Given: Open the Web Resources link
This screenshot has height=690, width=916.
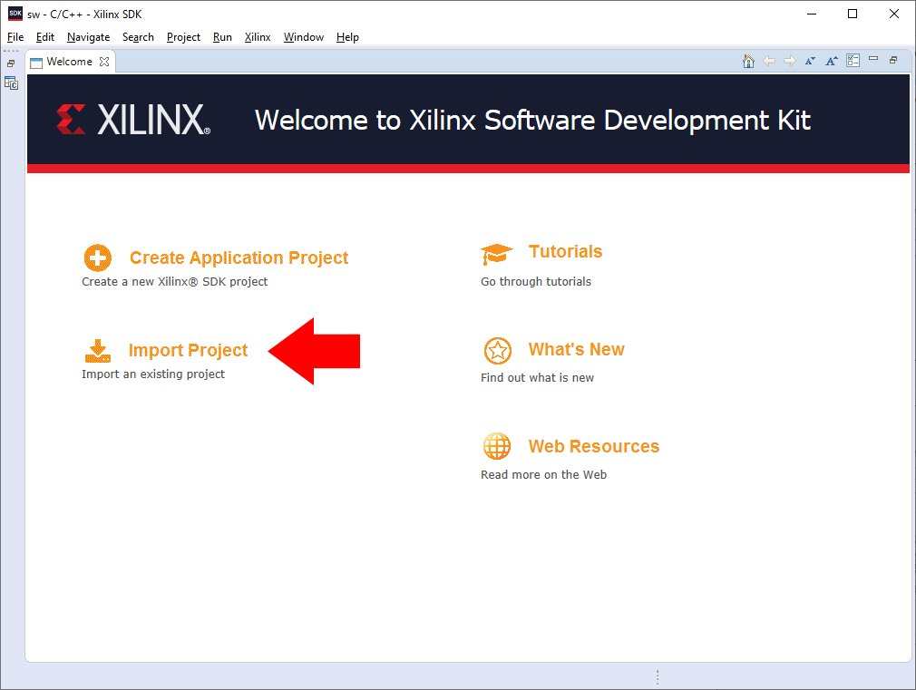Looking at the screenshot, I should pyautogui.click(x=593, y=446).
